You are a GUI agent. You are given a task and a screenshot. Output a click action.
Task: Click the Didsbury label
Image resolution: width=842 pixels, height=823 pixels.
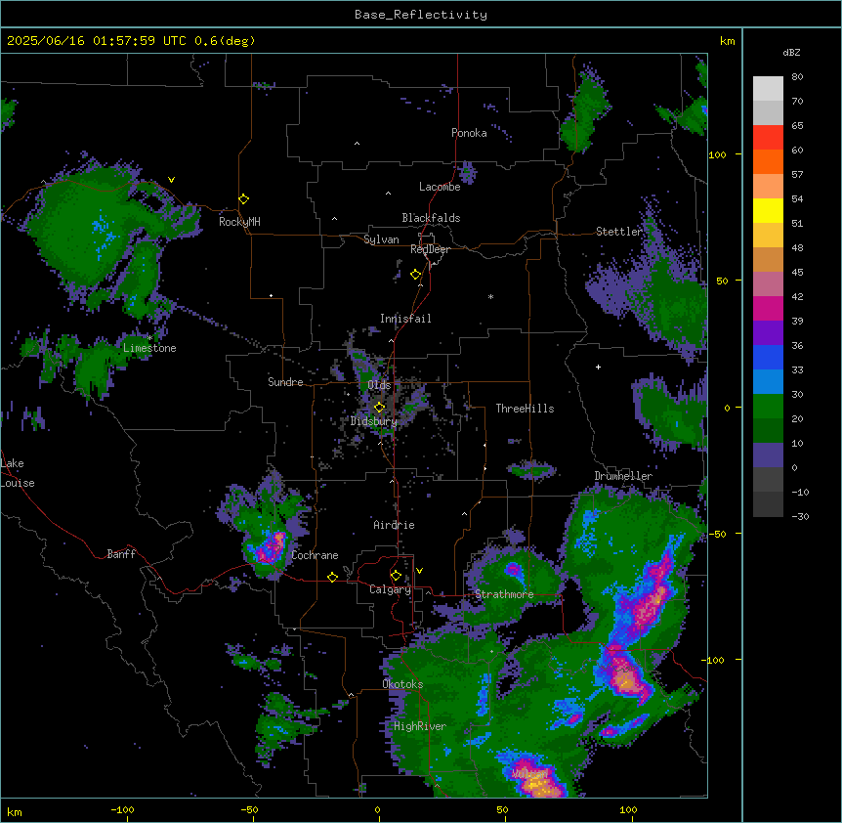(x=374, y=421)
